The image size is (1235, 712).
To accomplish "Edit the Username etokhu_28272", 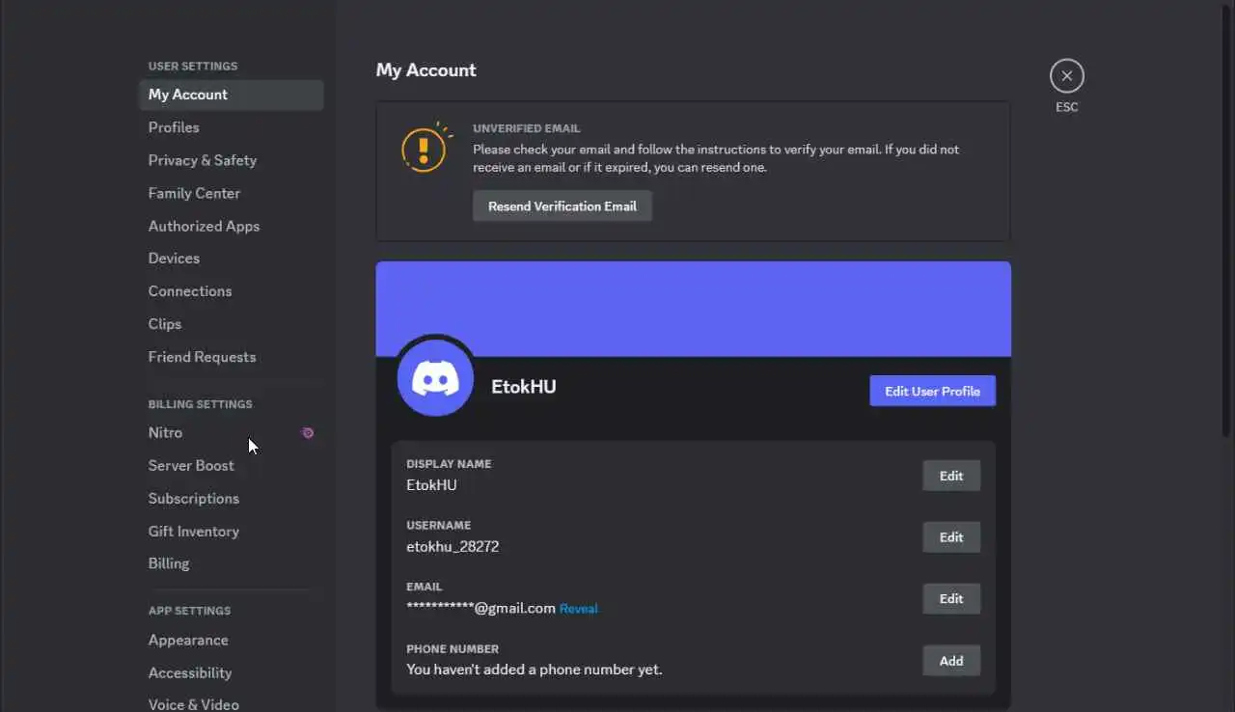I will (951, 537).
